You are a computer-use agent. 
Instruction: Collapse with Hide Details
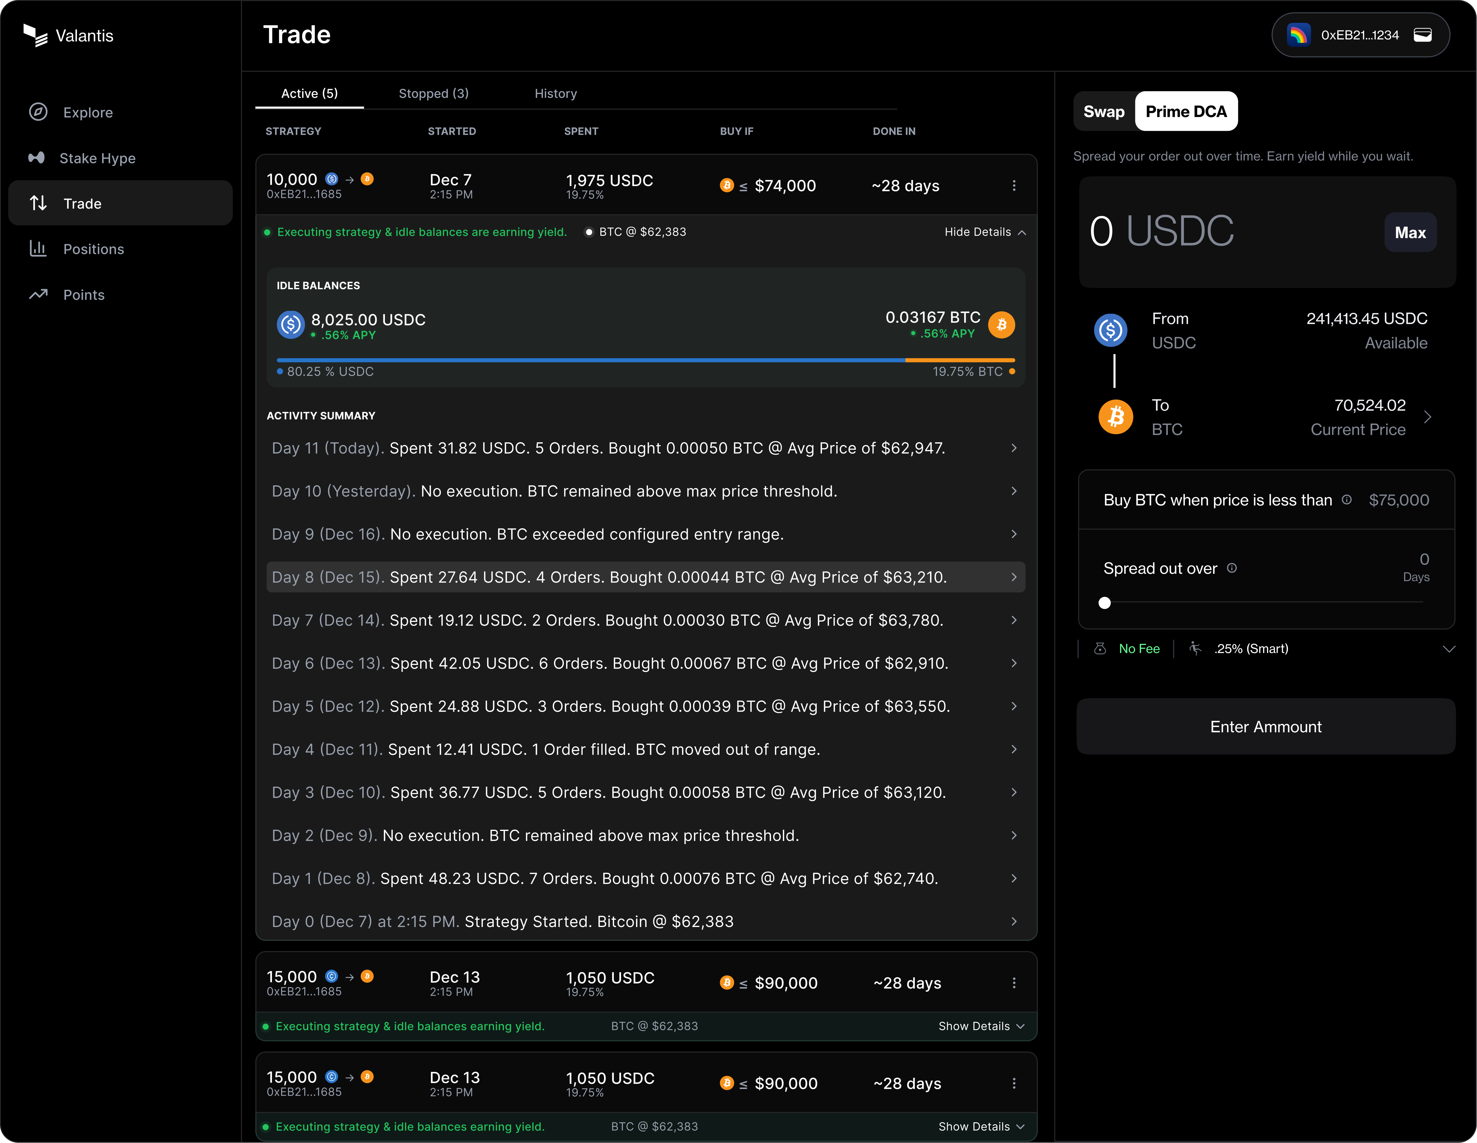tap(985, 232)
